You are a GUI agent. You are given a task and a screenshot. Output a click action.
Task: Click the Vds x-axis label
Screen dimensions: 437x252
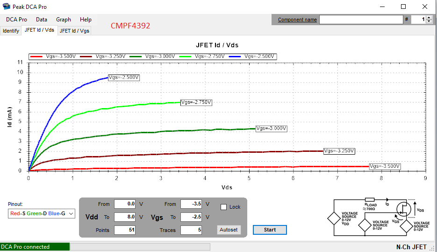(227, 188)
